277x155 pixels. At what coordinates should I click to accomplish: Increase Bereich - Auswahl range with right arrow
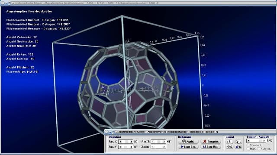pos(264,141)
